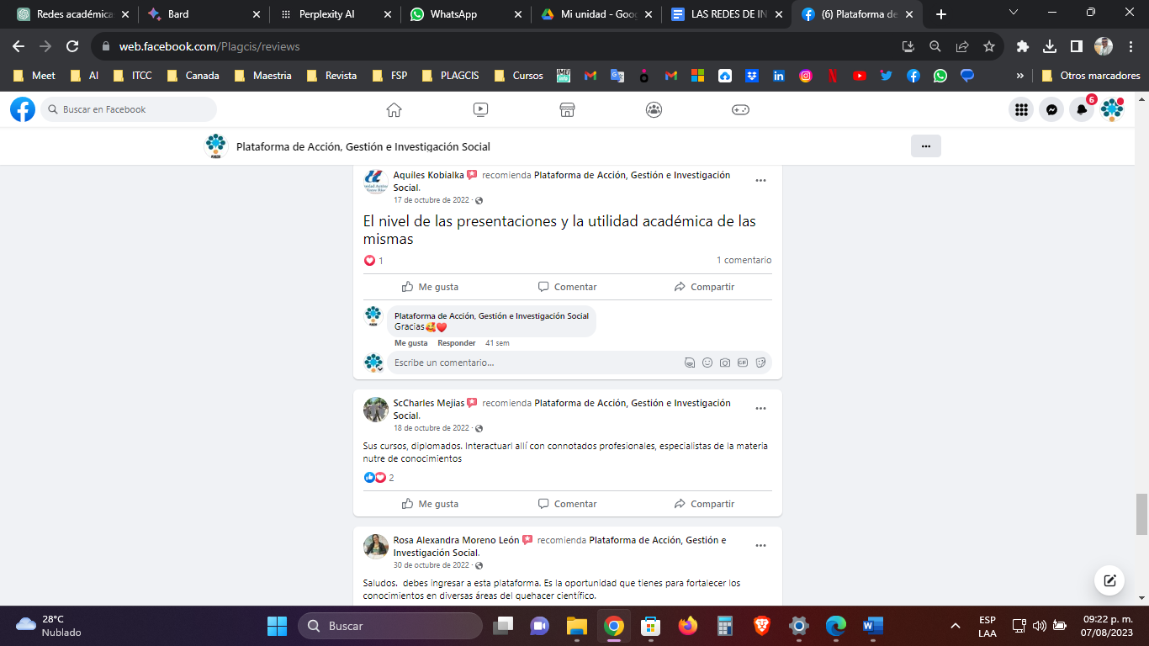This screenshot has width=1149, height=646.
Task: Open ScCharles Mejias profile name link
Action: point(428,403)
